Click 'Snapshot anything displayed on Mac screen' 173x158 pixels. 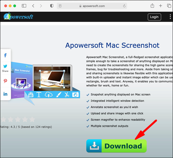121,95
